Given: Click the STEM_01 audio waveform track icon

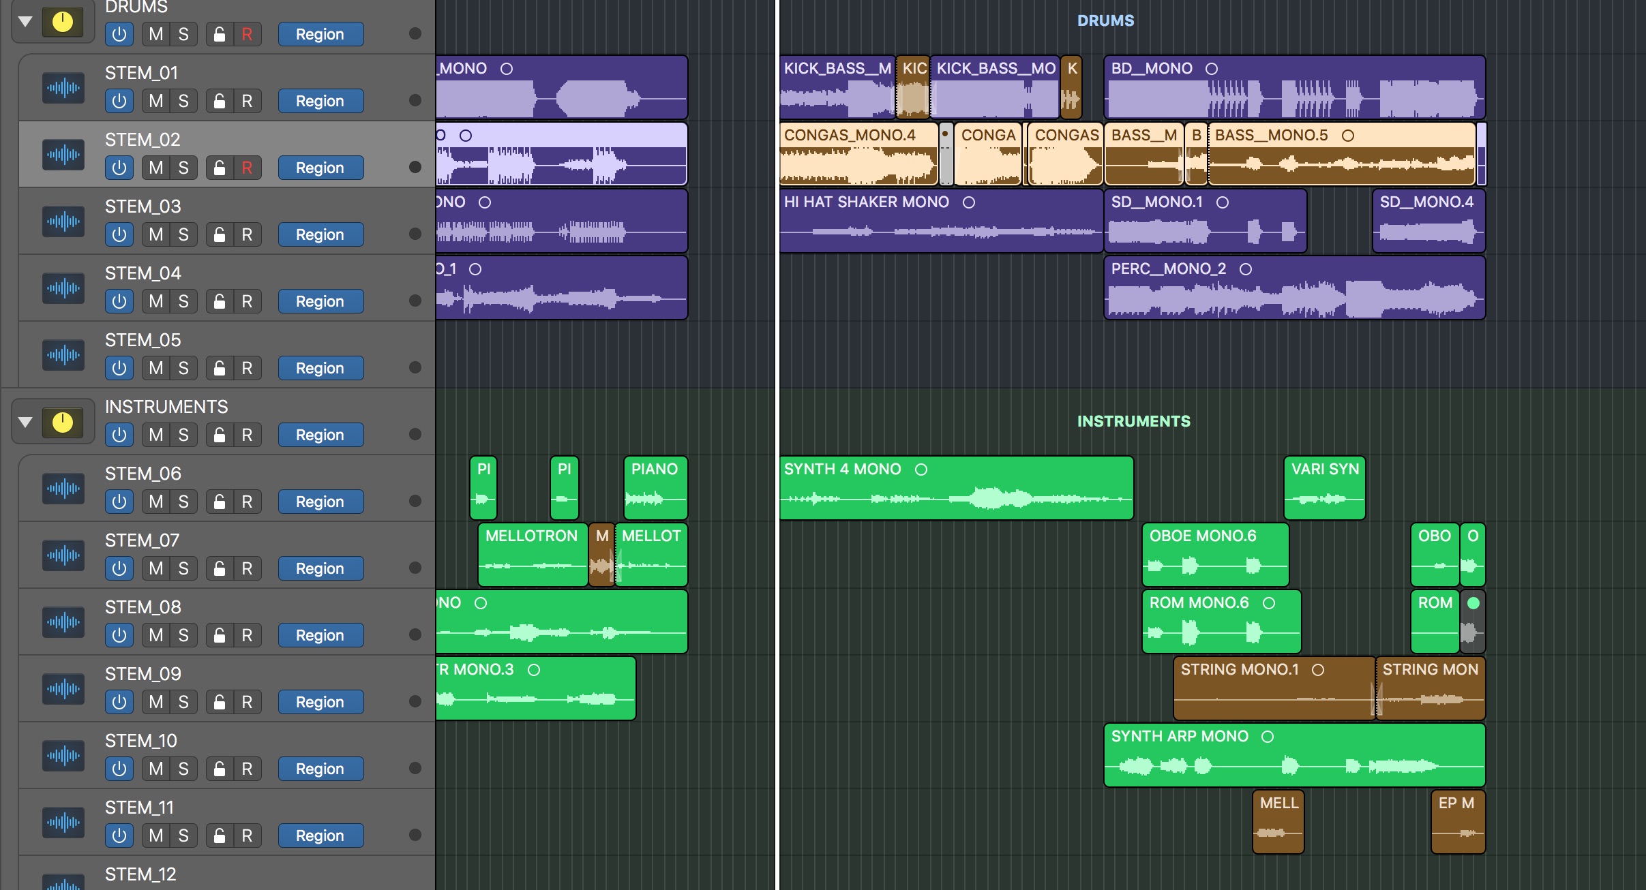Looking at the screenshot, I should [63, 87].
